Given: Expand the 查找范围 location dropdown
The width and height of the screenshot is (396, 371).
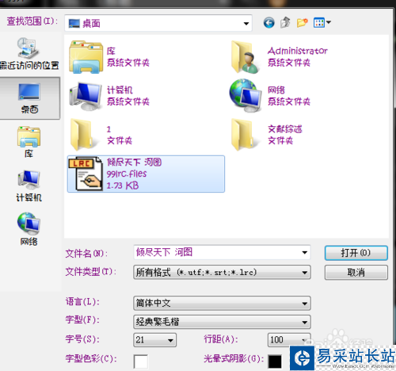Looking at the screenshot, I should point(246,24).
